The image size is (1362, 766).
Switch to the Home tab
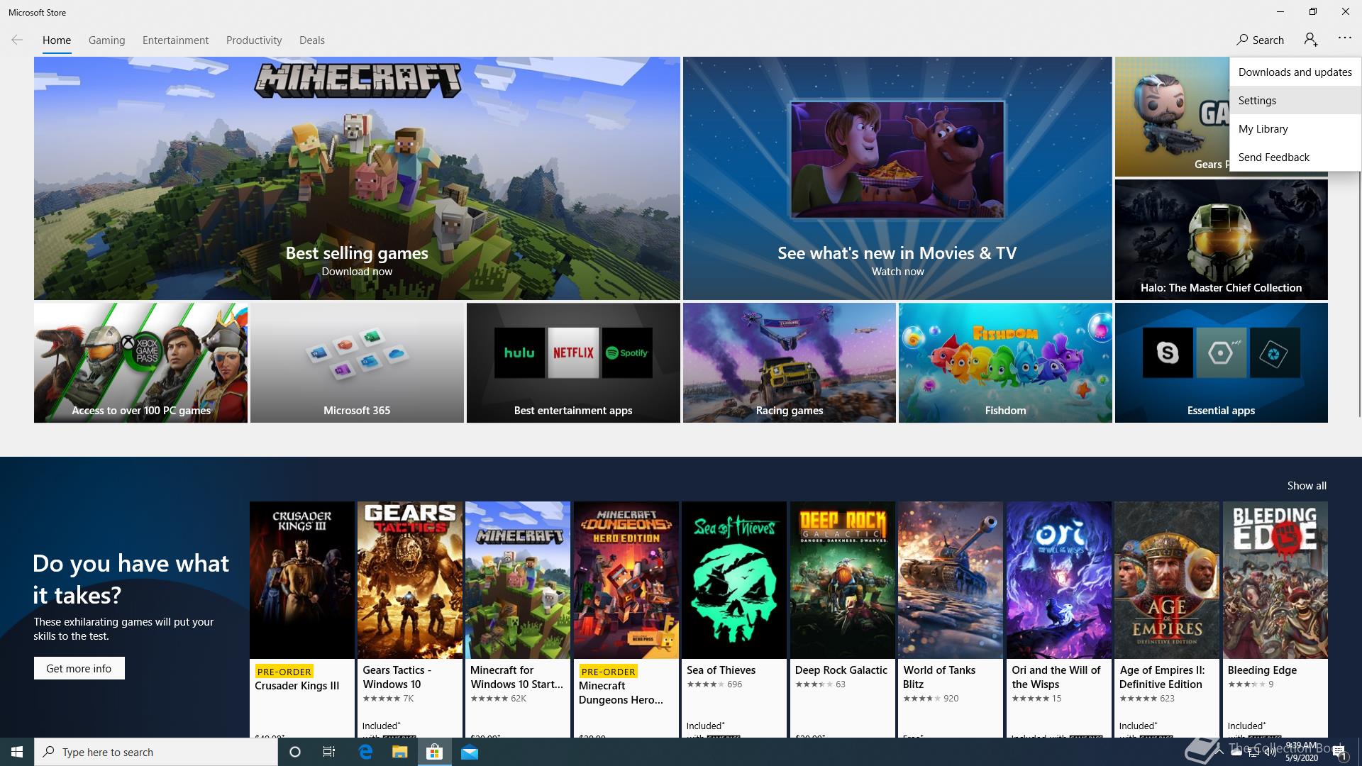coord(57,40)
